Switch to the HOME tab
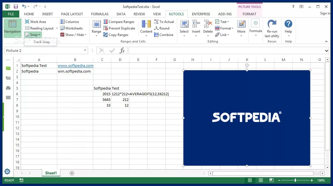 29,14
